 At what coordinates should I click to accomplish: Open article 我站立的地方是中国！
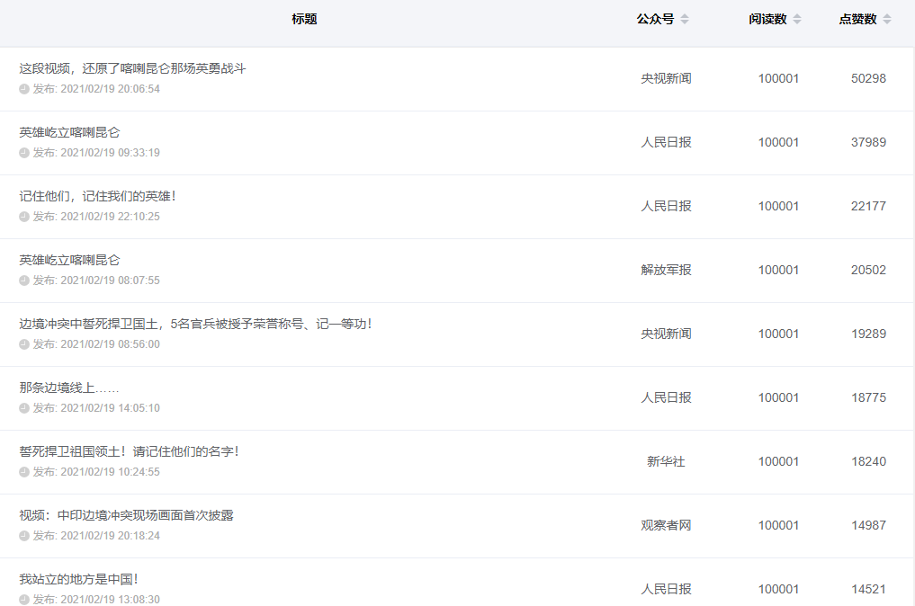point(79,580)
